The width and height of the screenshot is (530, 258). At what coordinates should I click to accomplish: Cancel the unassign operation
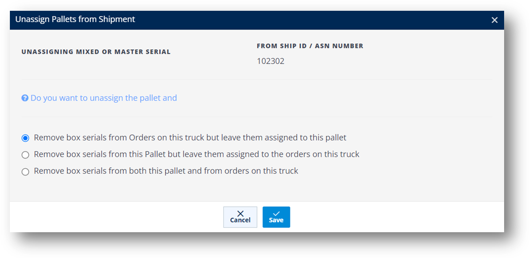[241, 217]
